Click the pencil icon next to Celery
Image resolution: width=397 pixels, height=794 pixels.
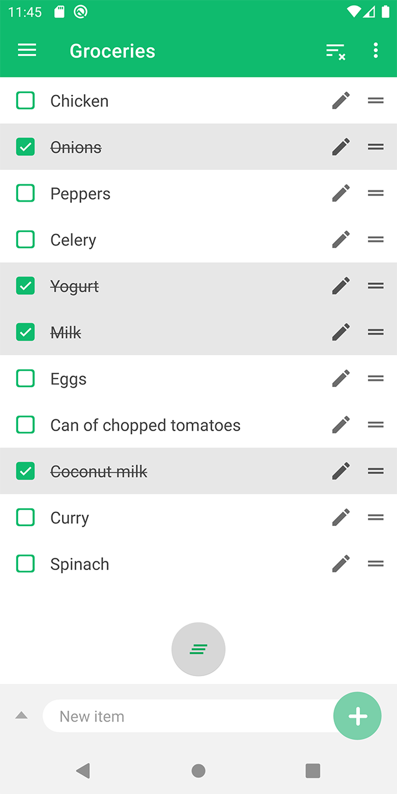[x=341, y=239]
